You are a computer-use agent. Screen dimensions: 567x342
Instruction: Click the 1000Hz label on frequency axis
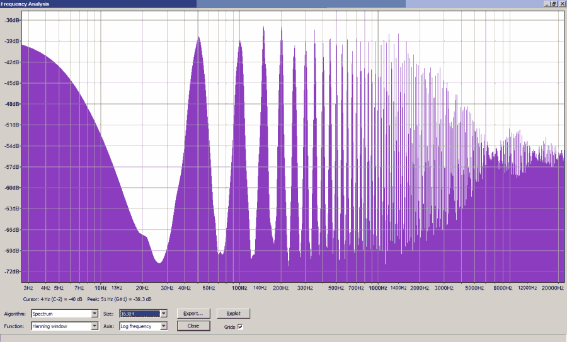377,288
